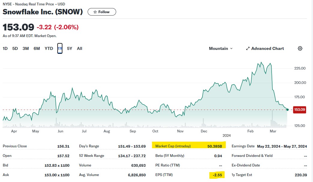Open the Advanced Chart expand icon
This screenshot has height=182, width=313.
coord(248,48)
